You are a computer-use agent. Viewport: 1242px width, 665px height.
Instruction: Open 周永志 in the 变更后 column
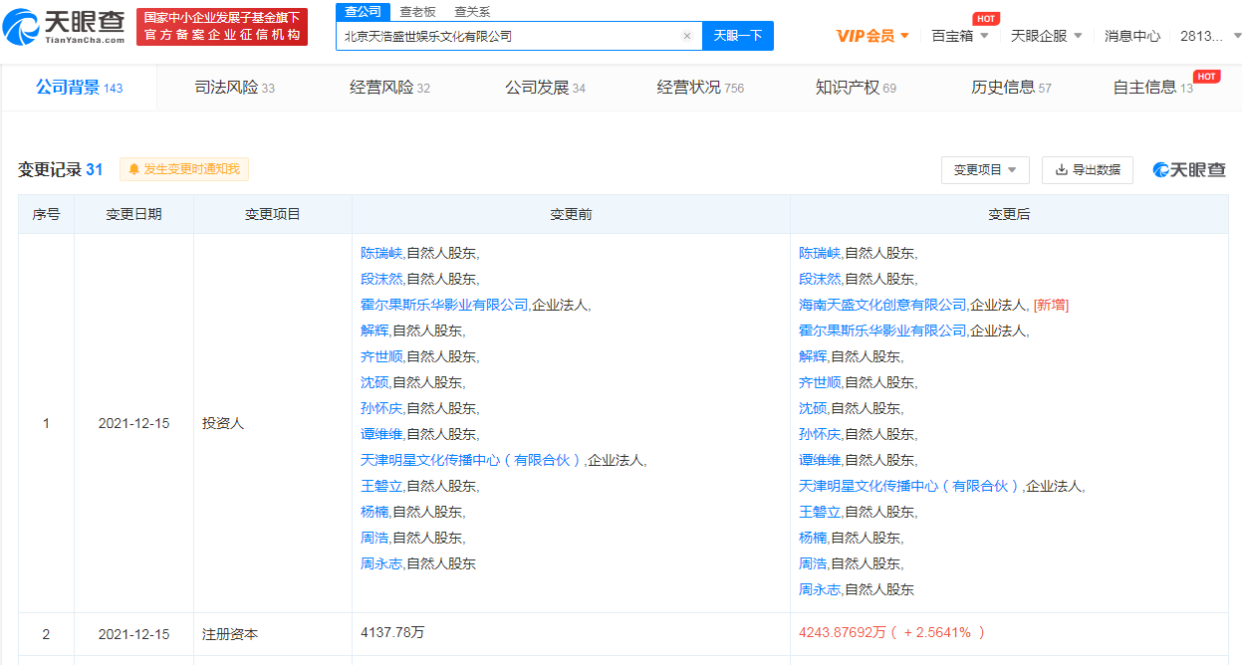(x=820, y=589)
